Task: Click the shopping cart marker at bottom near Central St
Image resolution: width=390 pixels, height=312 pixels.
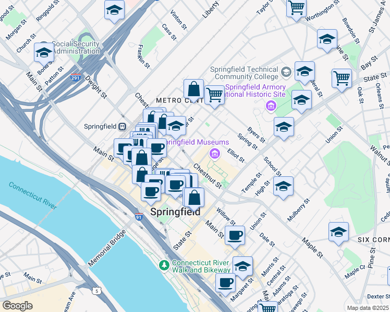Action: [268, 307]
